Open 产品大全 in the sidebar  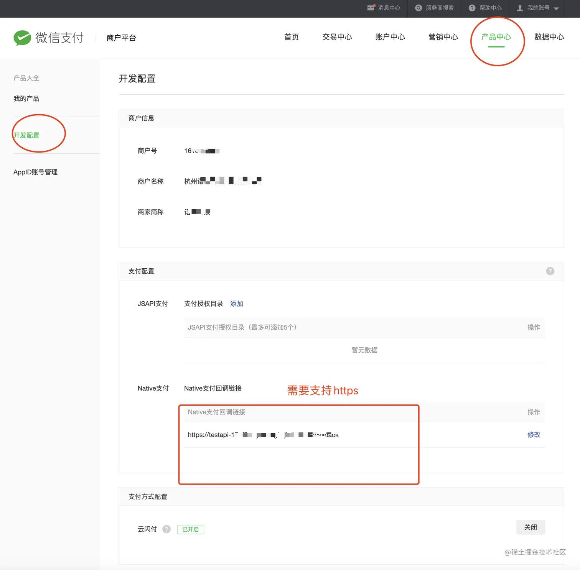point(26,78)
